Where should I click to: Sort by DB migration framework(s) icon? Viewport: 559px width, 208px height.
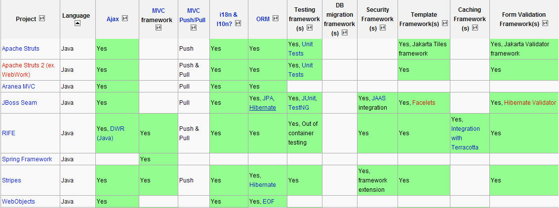(x=344, y=32)
